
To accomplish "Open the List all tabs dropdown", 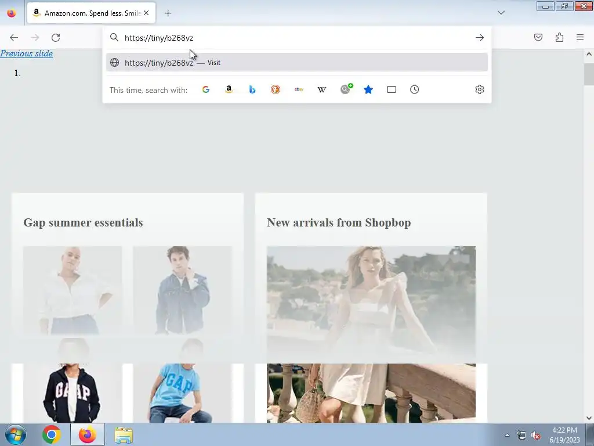I will (501, 13).
